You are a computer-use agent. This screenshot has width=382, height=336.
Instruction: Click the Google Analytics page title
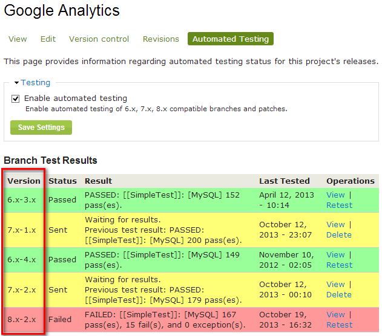click(x=62, y=11)
